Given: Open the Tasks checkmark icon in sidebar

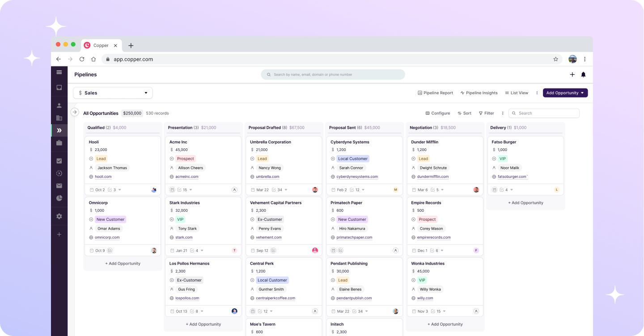Looking at the screenshot, I should pos(59,160).
